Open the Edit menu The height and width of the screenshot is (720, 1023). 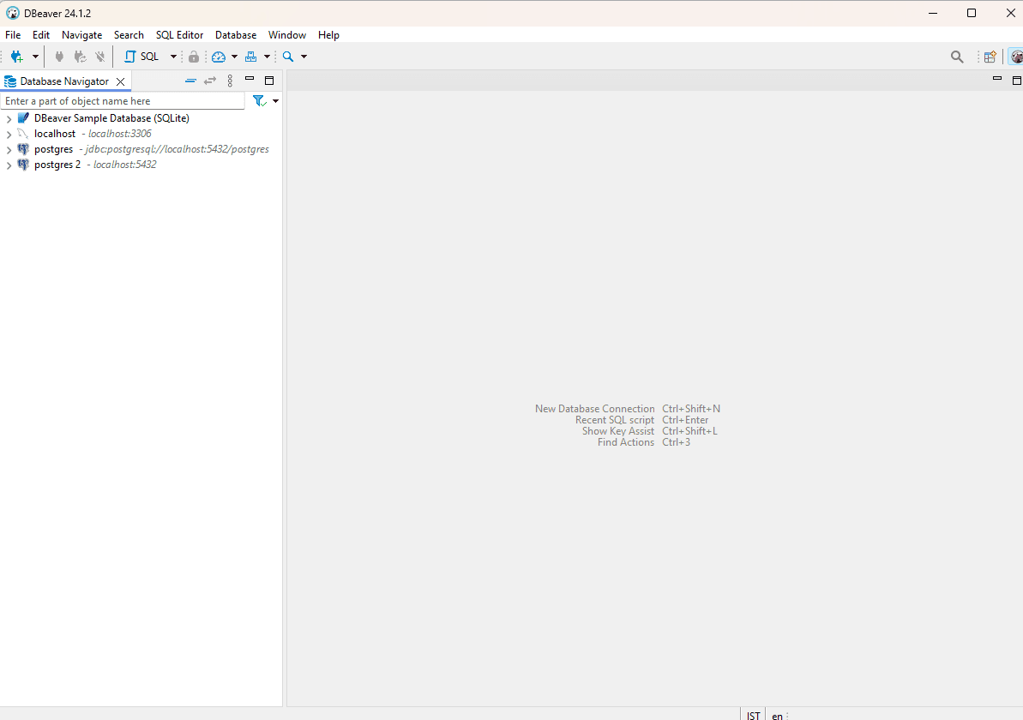click(x=41, y=35)
